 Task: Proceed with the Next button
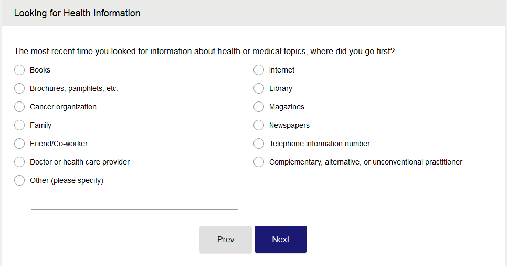coord(281,239)
